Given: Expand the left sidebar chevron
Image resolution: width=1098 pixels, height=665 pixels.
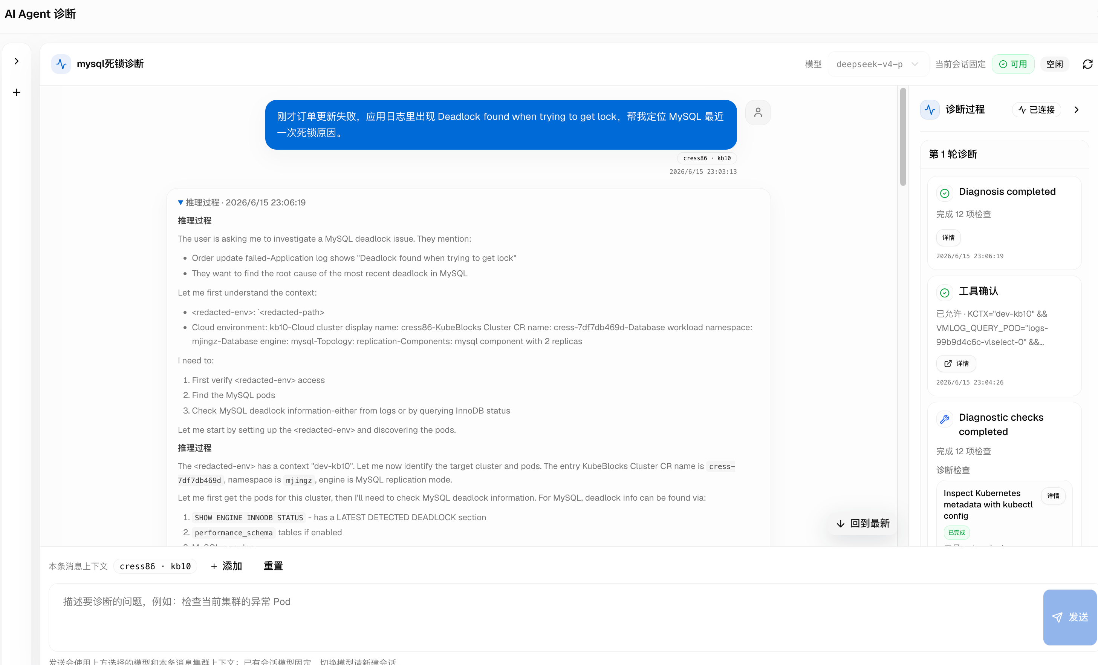Looking at the screenshot, I should pos(17,61).
